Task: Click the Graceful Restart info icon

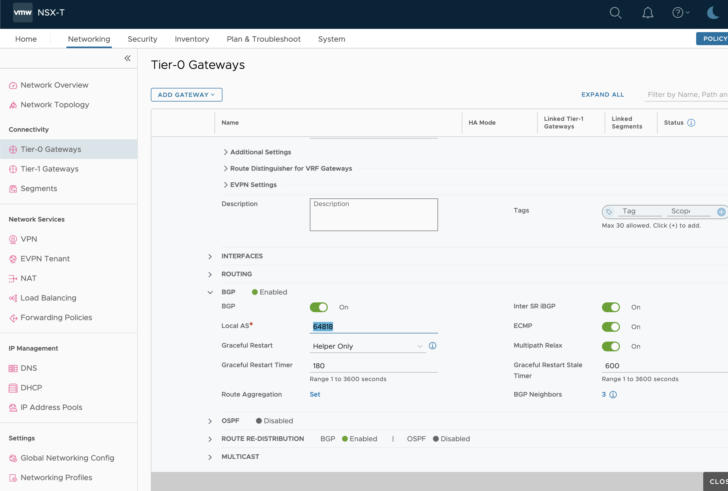Action: [432, 346]
